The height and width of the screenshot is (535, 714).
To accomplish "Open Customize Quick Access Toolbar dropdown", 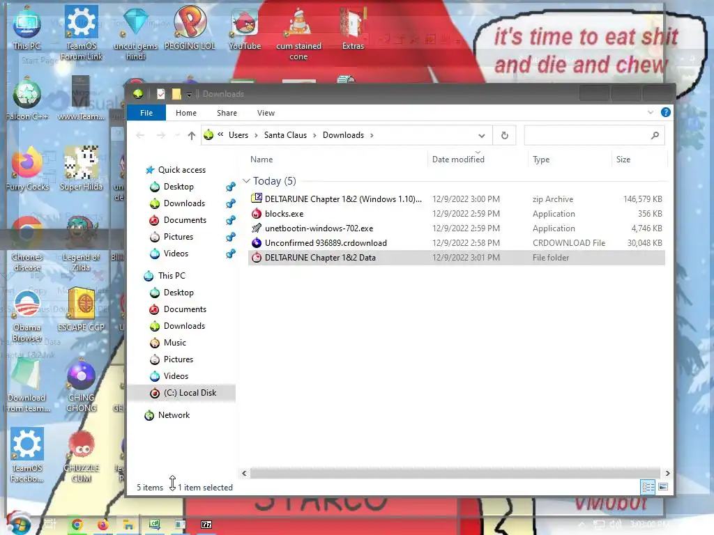I will 189,95.
